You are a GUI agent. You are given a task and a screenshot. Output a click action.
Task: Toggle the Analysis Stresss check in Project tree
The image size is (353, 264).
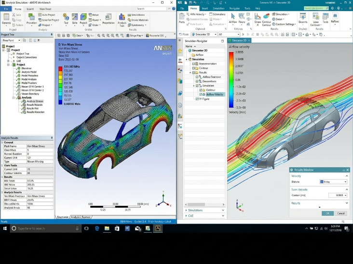[x=23, y=101]
